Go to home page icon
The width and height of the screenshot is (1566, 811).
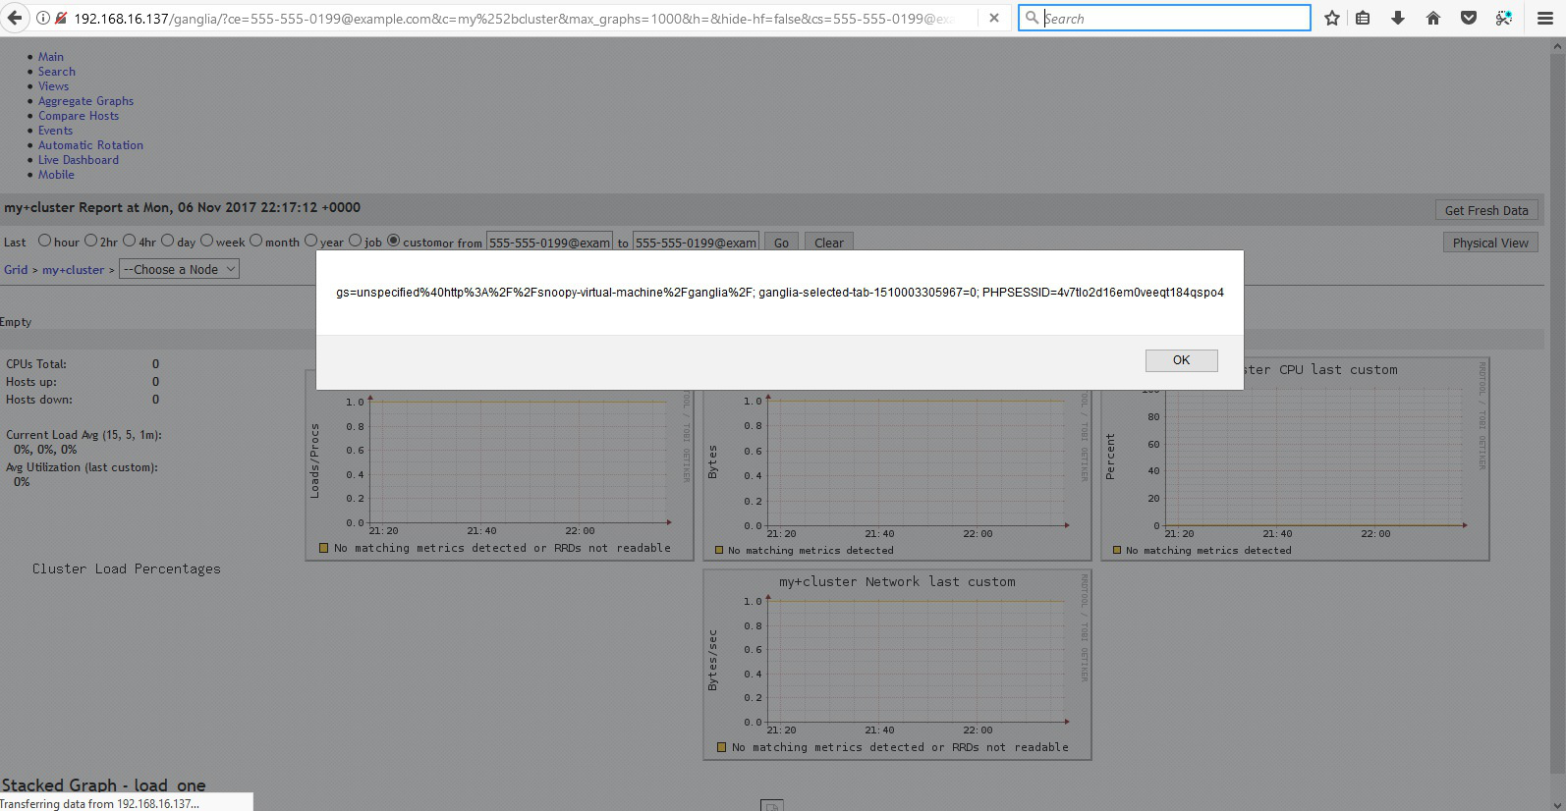point(1433,18)
